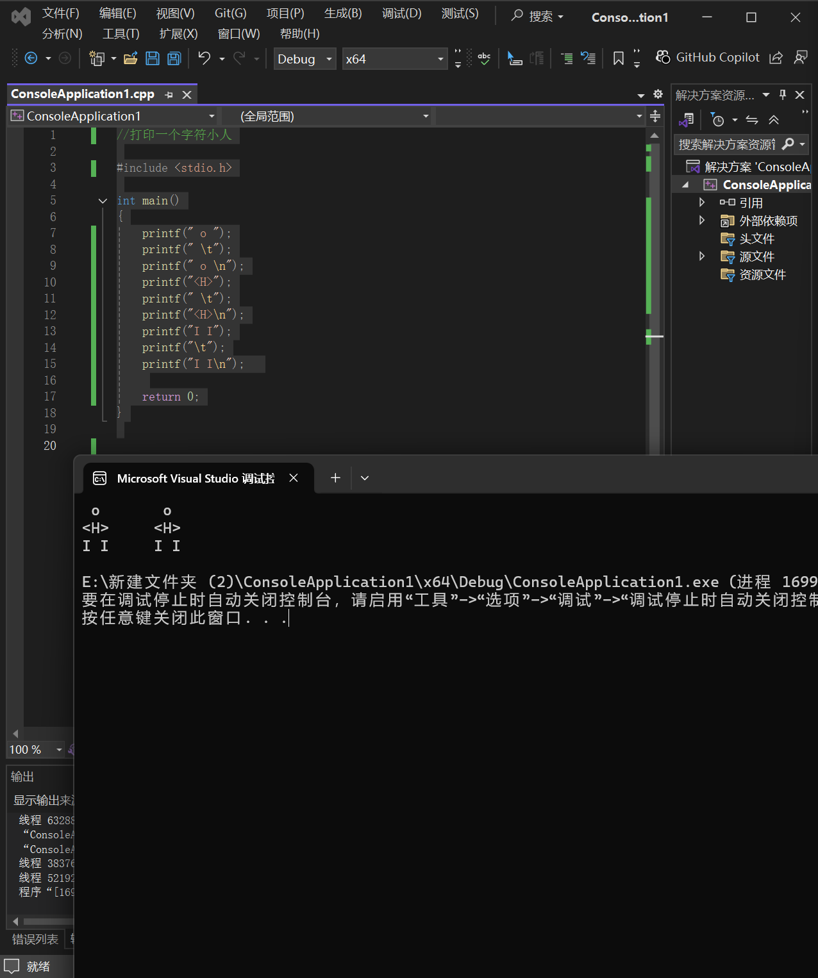Screen dimensions: 818x978
Task: Open the 生成(B) menu
Action: click(343, 13)
